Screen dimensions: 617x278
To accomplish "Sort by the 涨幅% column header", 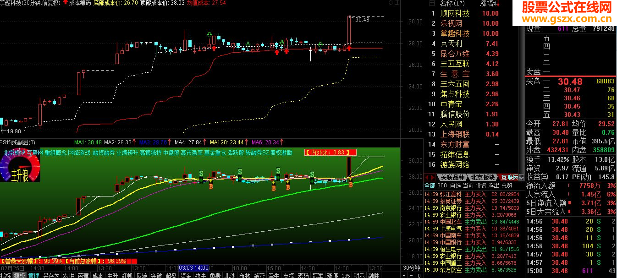I will pyautogui.click(x=490, y=3).
